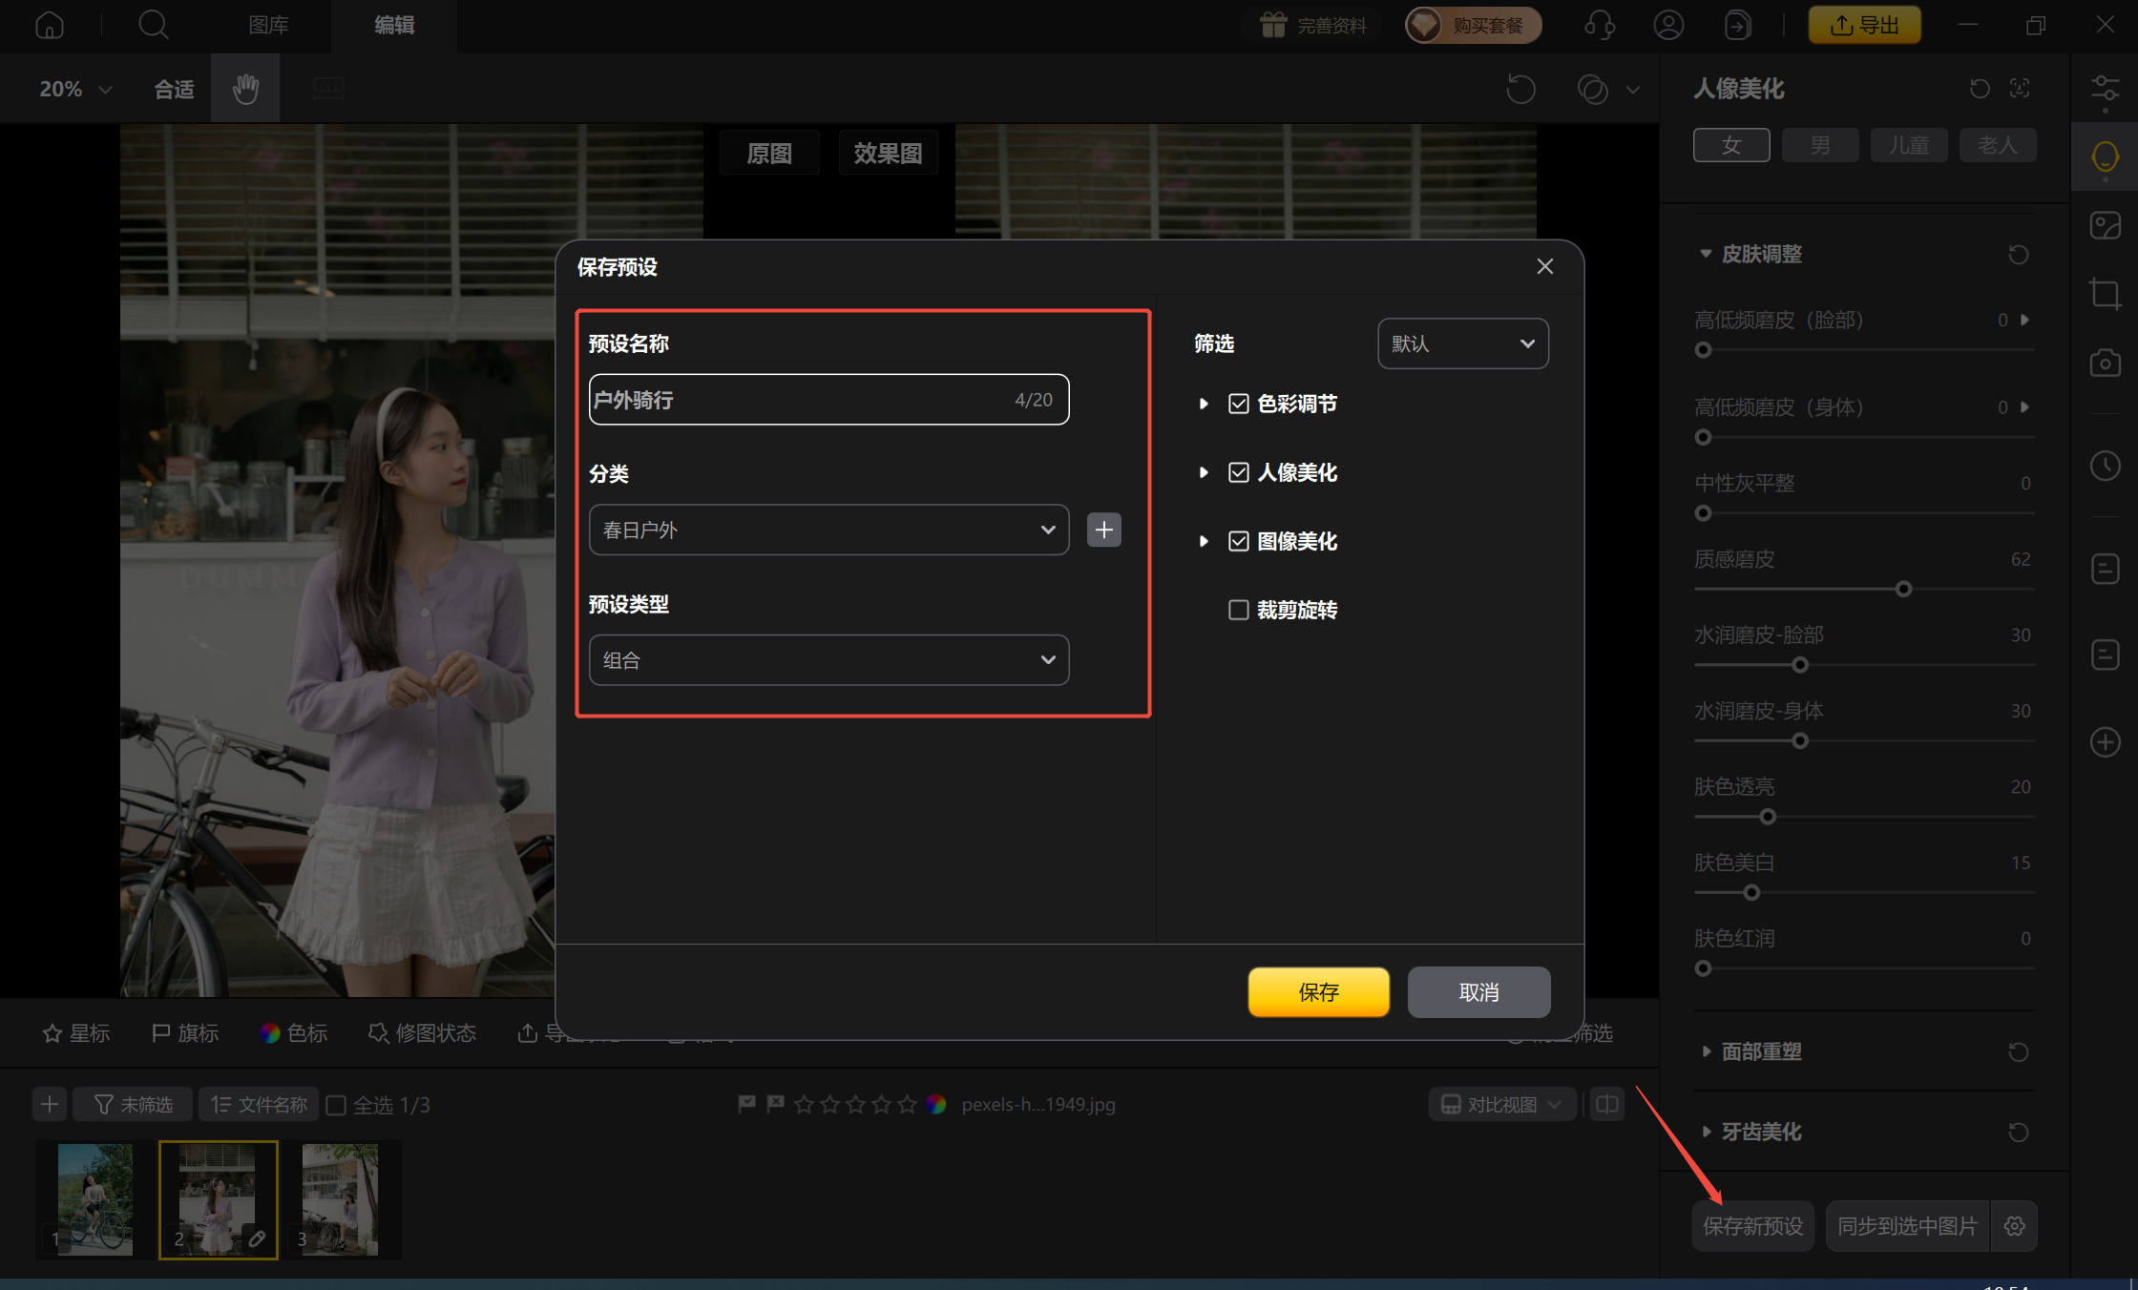Click the plus icon to add category

pos(1103,530)
